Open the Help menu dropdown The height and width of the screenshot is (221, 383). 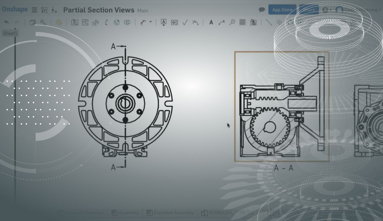pyautogui.click(x=327, y=10)
